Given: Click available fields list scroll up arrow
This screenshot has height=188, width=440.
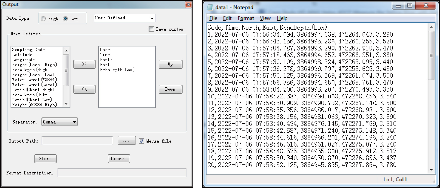Looking at the screenshot, I should click(x=66, y=50).
